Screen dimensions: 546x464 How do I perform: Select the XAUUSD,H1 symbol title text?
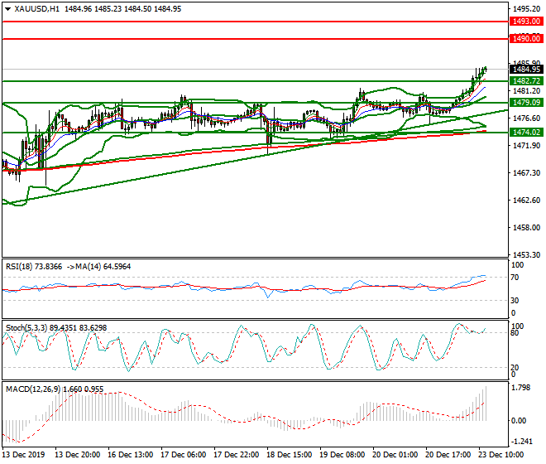pos(37,9)
